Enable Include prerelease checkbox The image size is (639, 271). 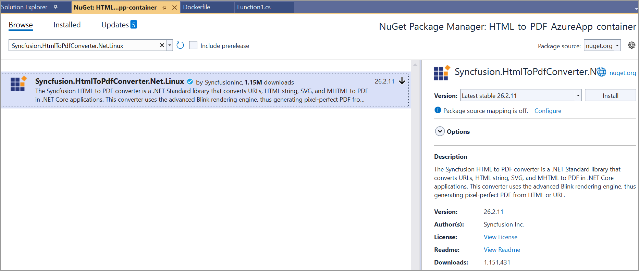click(x=193, y=45)
